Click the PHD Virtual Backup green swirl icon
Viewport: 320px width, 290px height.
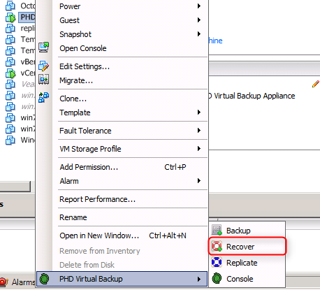44,279
